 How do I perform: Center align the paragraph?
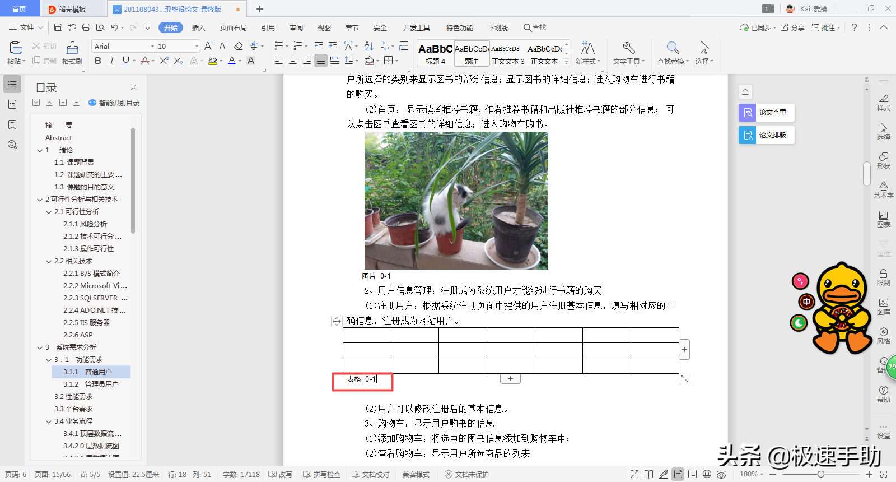point(292,61)
